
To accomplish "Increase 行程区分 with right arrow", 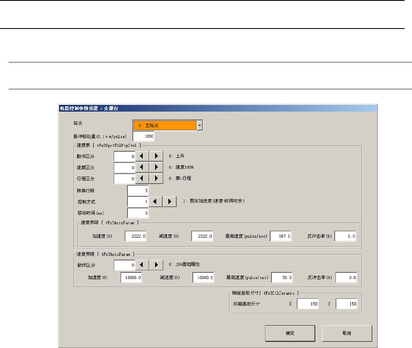I will pyautogui.click(x=156, y=179).
